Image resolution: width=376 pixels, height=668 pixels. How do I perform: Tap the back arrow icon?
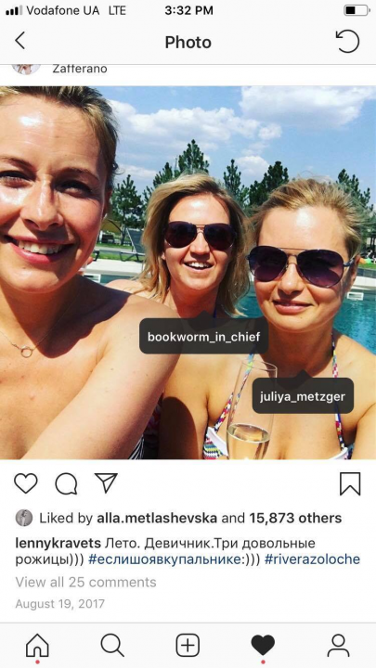pos(19,42)
